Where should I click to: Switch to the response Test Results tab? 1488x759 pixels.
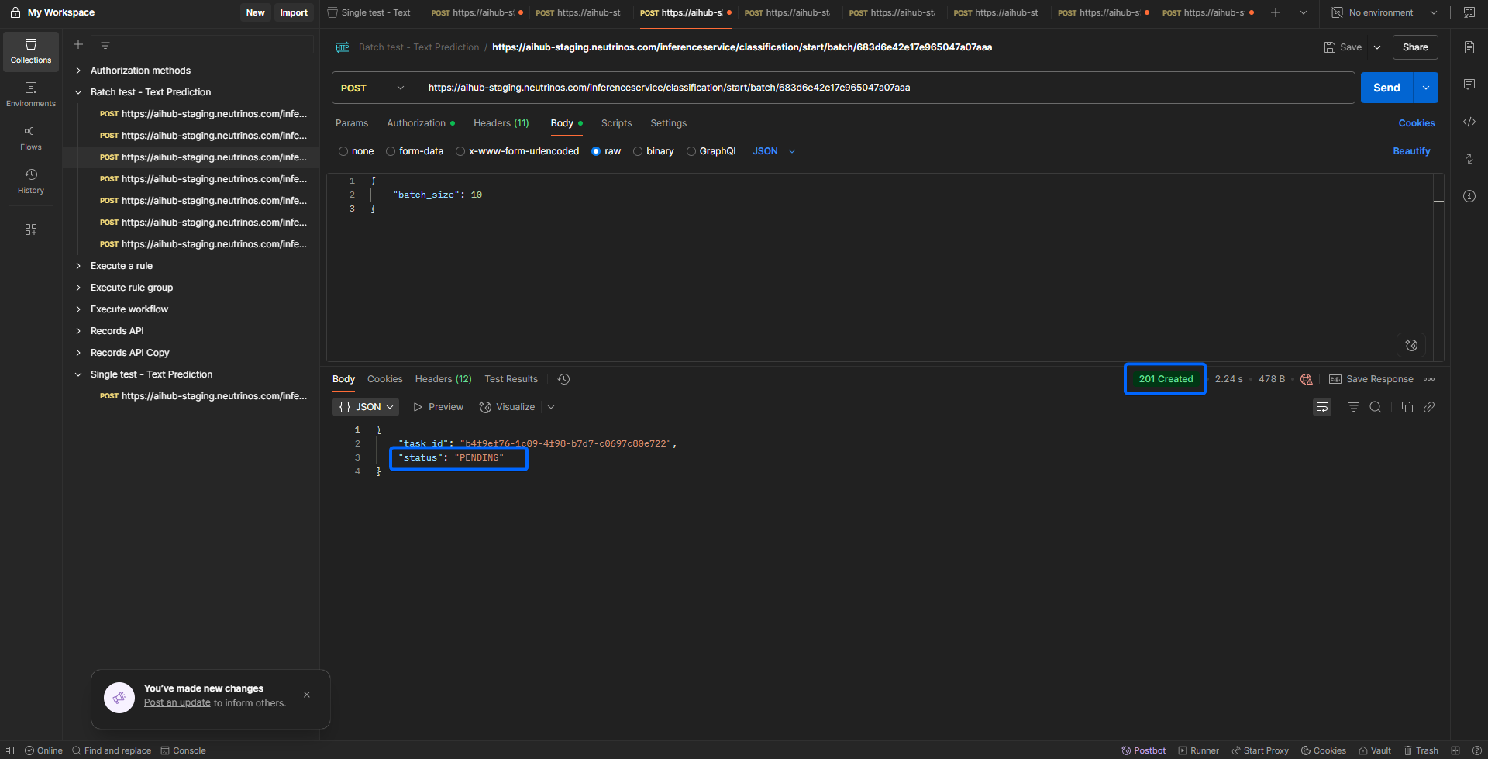511,379
